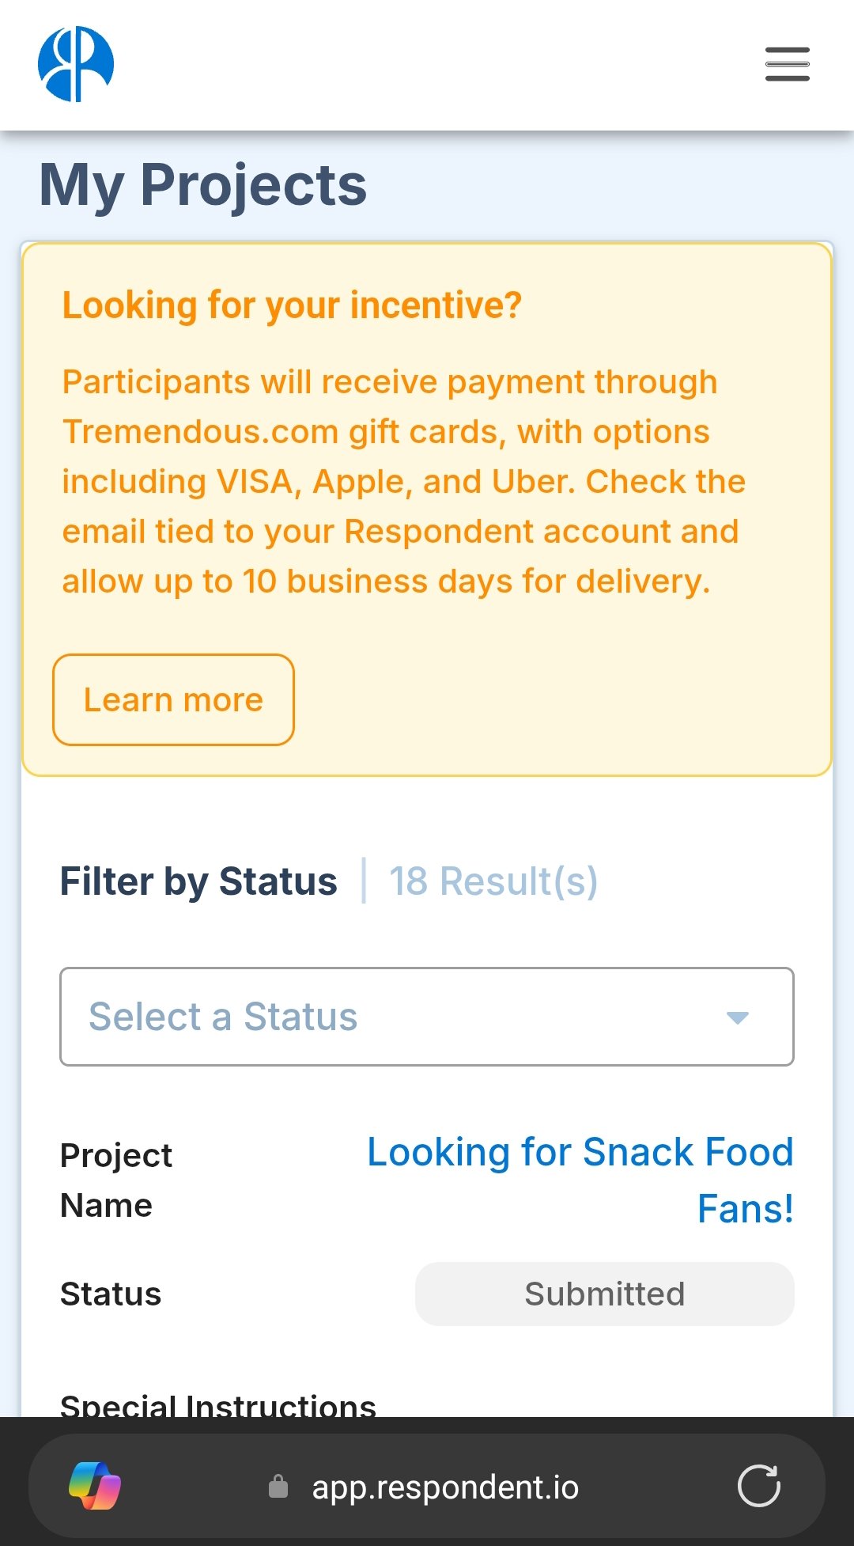This screenshot has height=1546, width=854.
Task: Tap the lock icon beside the URL
Action: pos(278,1487)
